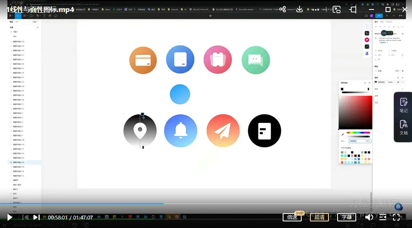The width and height of the screenshot is (412, 228).
Task: Open the 超清 video quality menu
Action: (x=319, y=217)
